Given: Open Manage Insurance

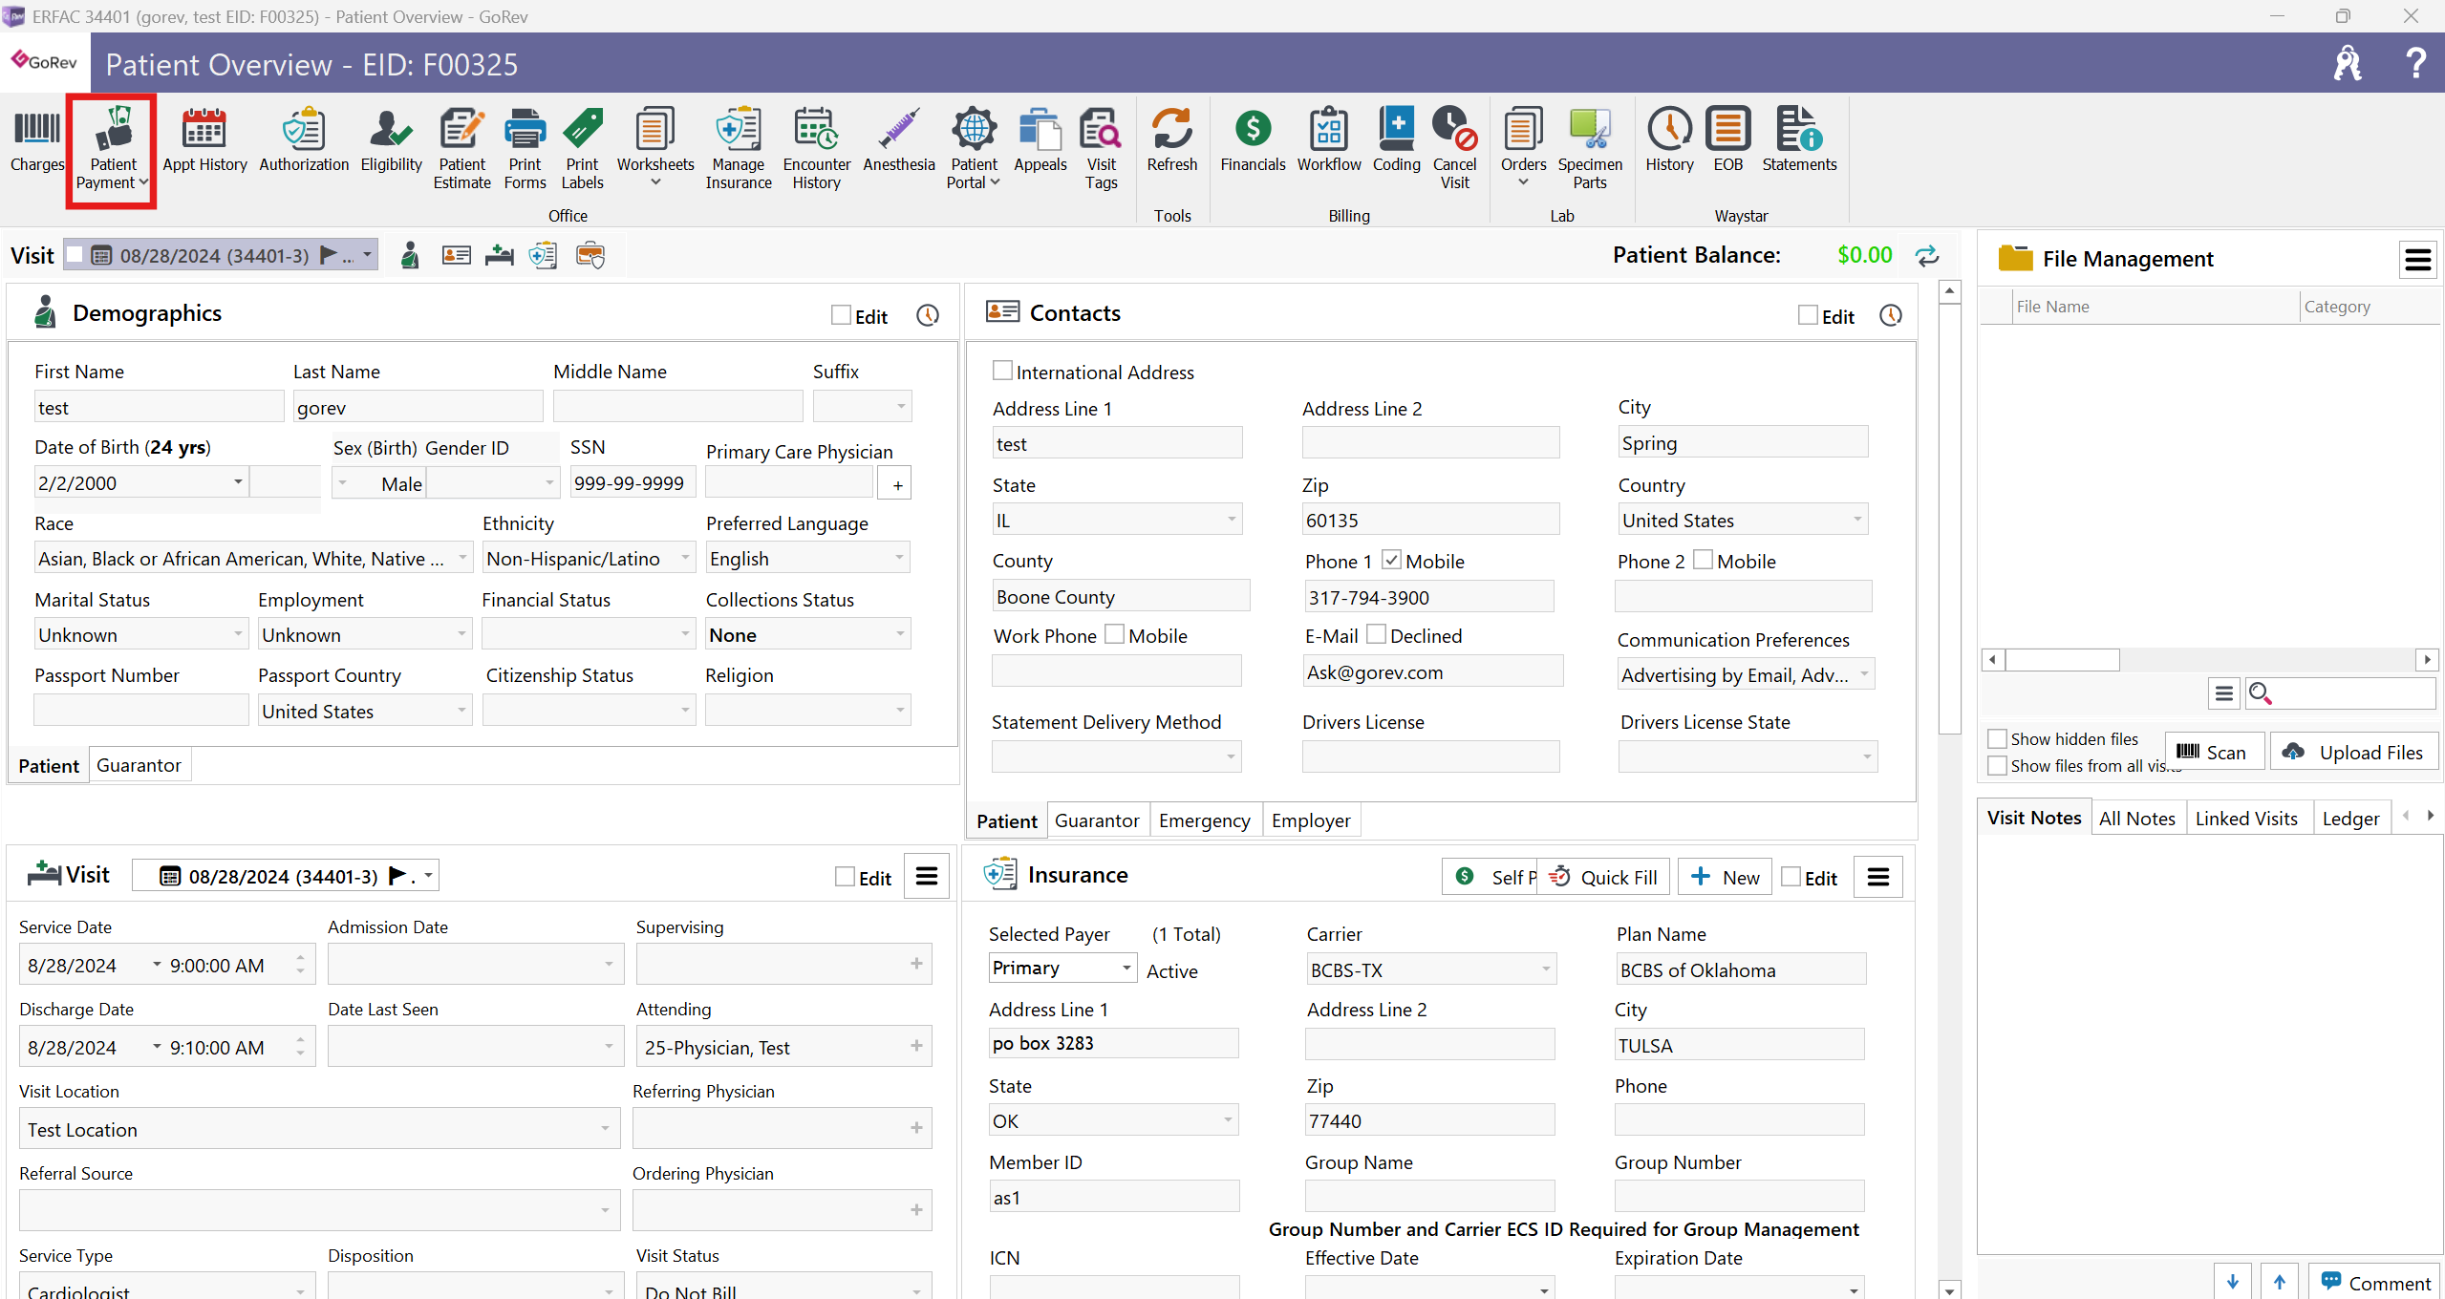Looking at the screenshot, I should [739, 149].
